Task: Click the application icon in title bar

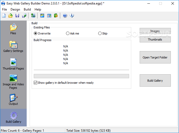Action: [x=3, y=3]
